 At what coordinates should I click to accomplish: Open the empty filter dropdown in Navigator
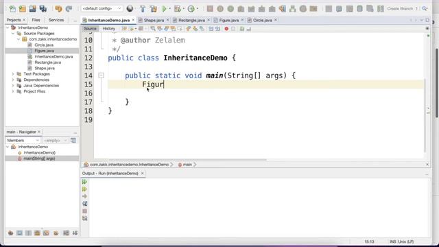pyautogui.click(x=55, y=140)
